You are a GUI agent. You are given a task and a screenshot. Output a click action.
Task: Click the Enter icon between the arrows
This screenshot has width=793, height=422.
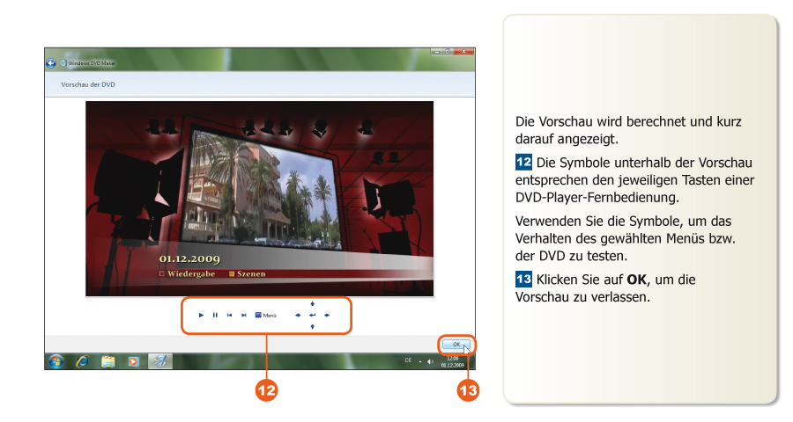click(x=313, y=315)
